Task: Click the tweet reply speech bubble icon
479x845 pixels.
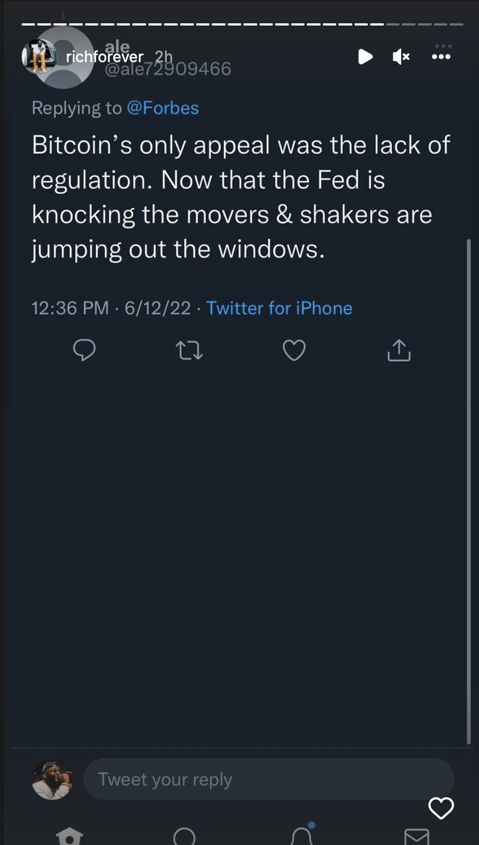Action: [84, 350]
